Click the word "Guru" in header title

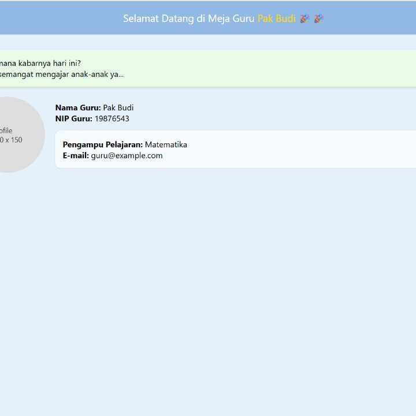click(243, 18)
